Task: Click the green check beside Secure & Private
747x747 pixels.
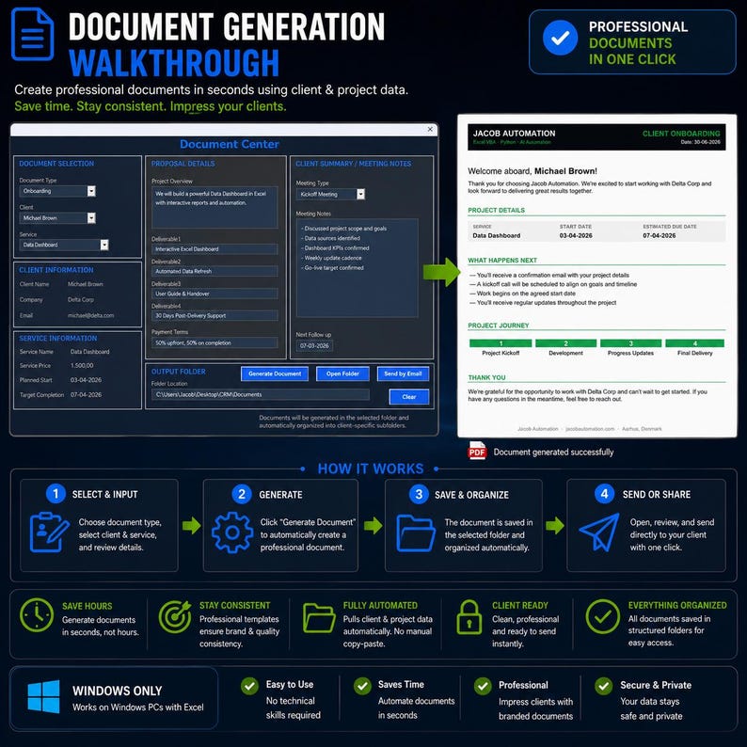Action: [x=604, y=686]
